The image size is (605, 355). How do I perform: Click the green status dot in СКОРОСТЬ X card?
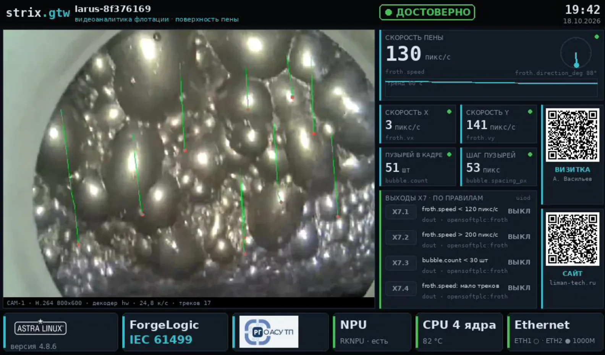point(449,112)
